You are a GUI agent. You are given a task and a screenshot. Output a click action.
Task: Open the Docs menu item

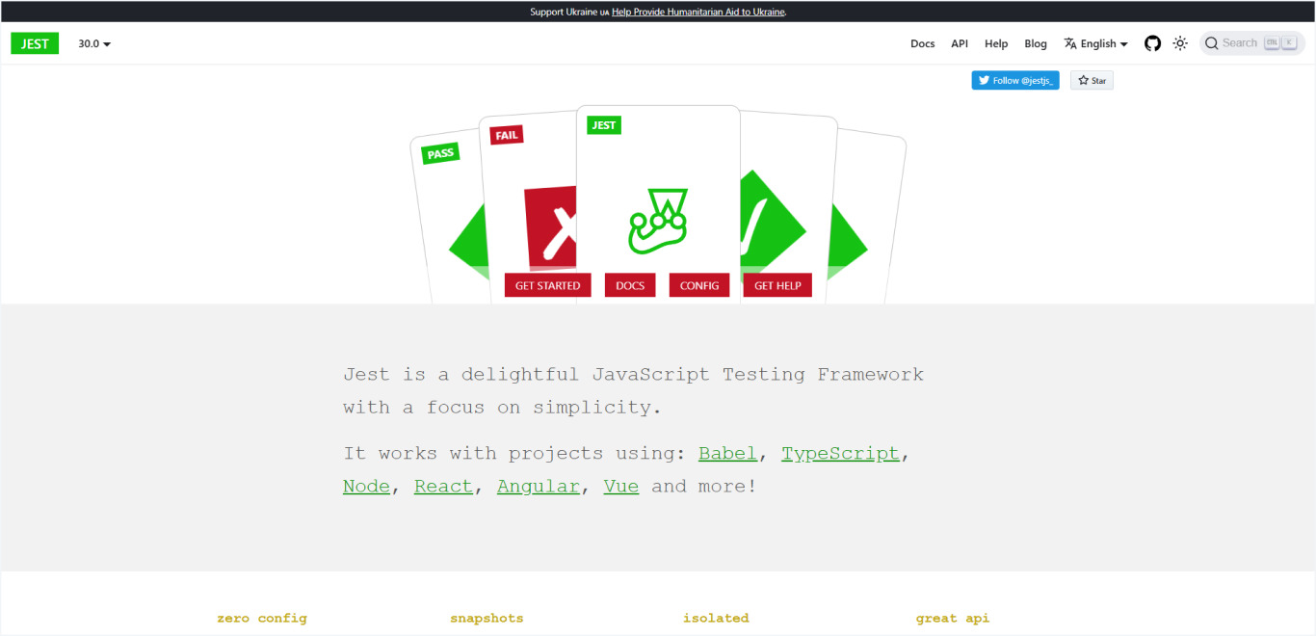[922, 43]
